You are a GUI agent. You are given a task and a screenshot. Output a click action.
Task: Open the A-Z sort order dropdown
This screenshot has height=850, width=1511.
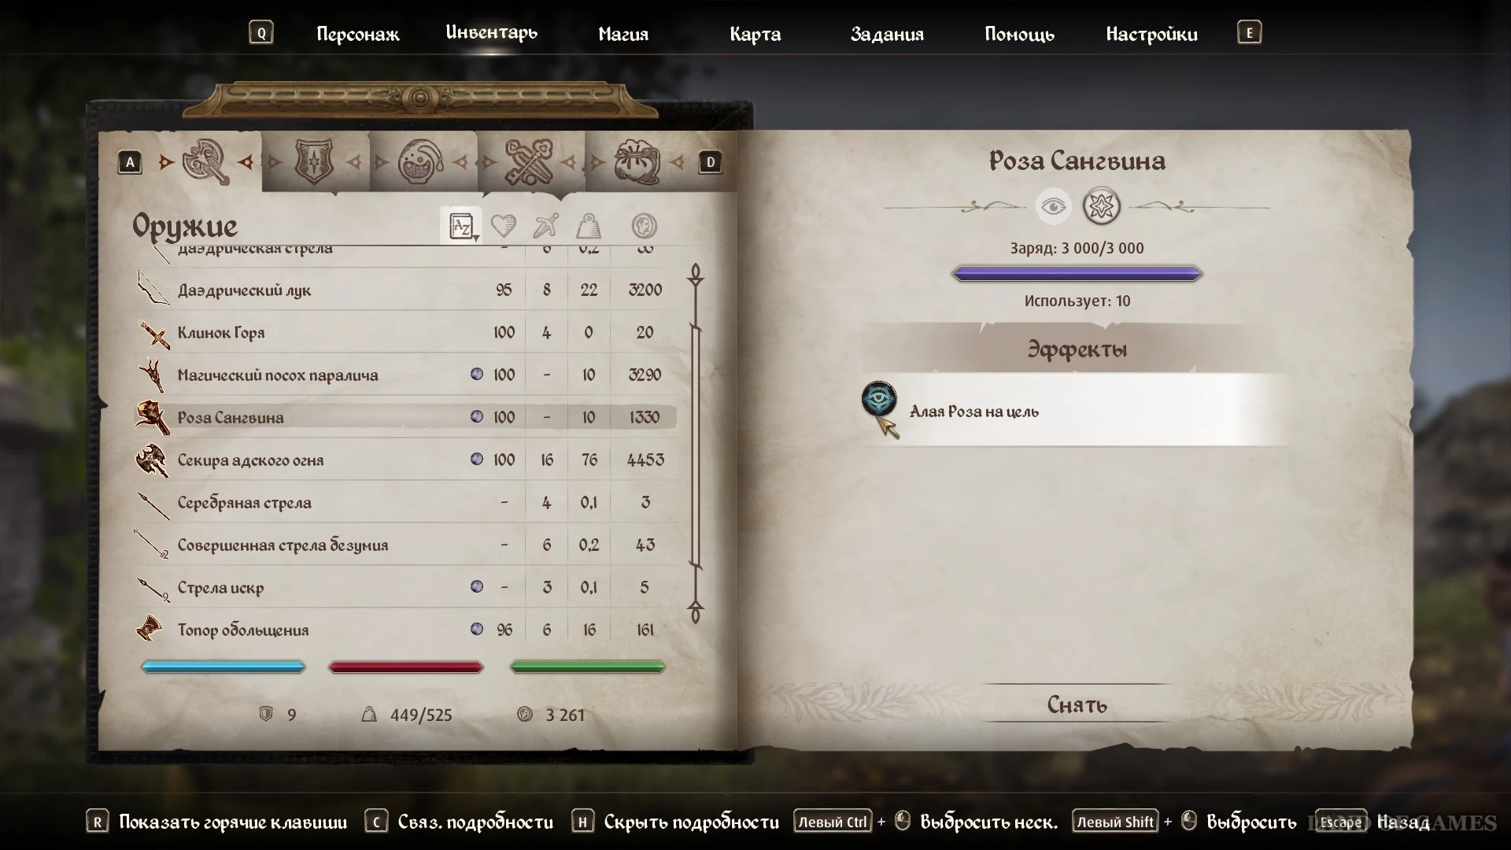coord(461,227)
